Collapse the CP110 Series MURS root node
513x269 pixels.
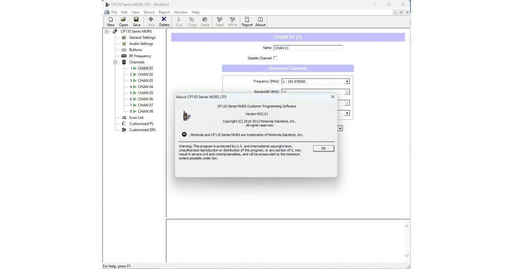(106, 31)
